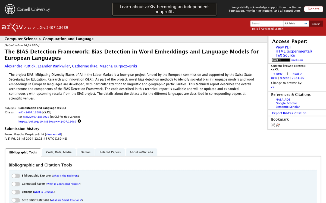Click Export BibTeX Citation

[289, 113]
